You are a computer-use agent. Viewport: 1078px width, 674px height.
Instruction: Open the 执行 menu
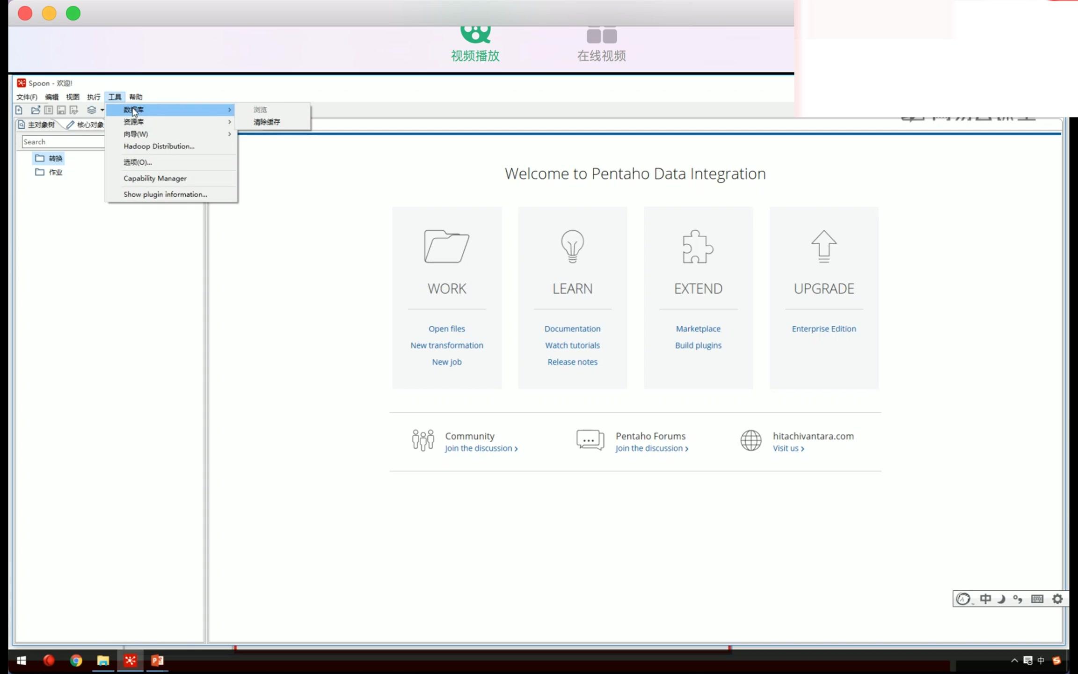[x=94, y=97]
